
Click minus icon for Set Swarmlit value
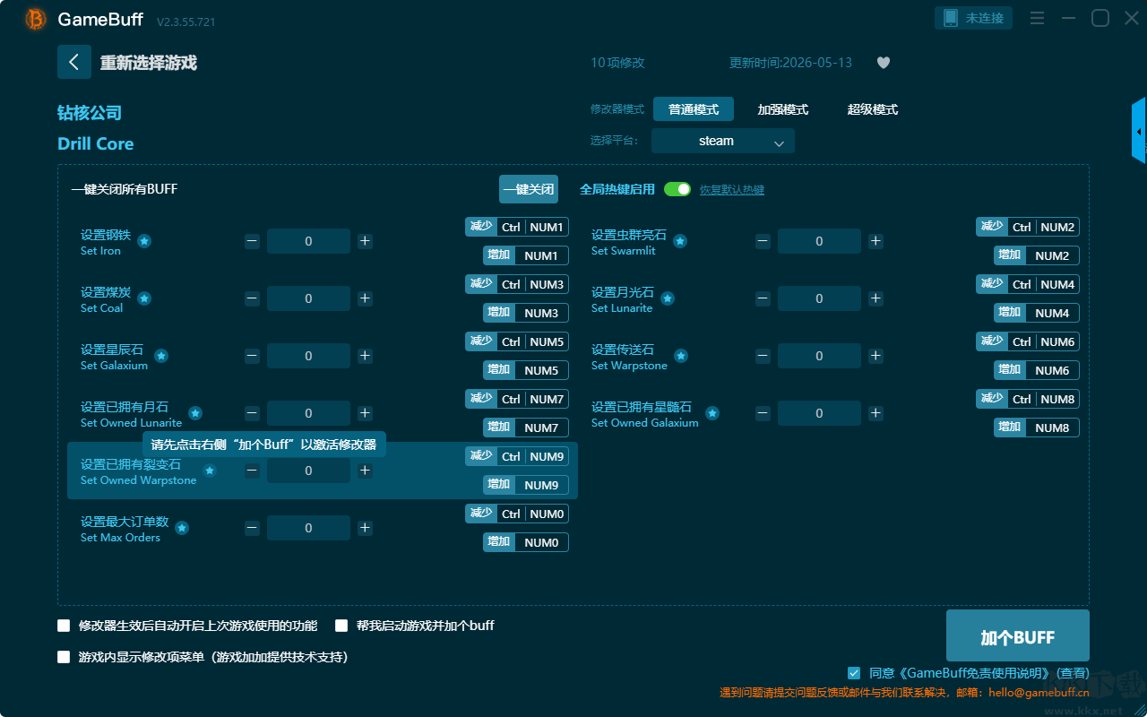[x=763, y=241]
